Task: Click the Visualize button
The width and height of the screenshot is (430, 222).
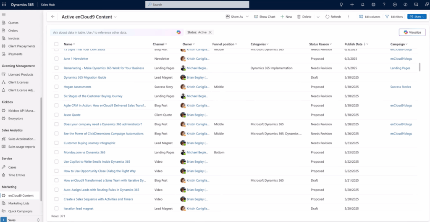Action: point(412,32)
